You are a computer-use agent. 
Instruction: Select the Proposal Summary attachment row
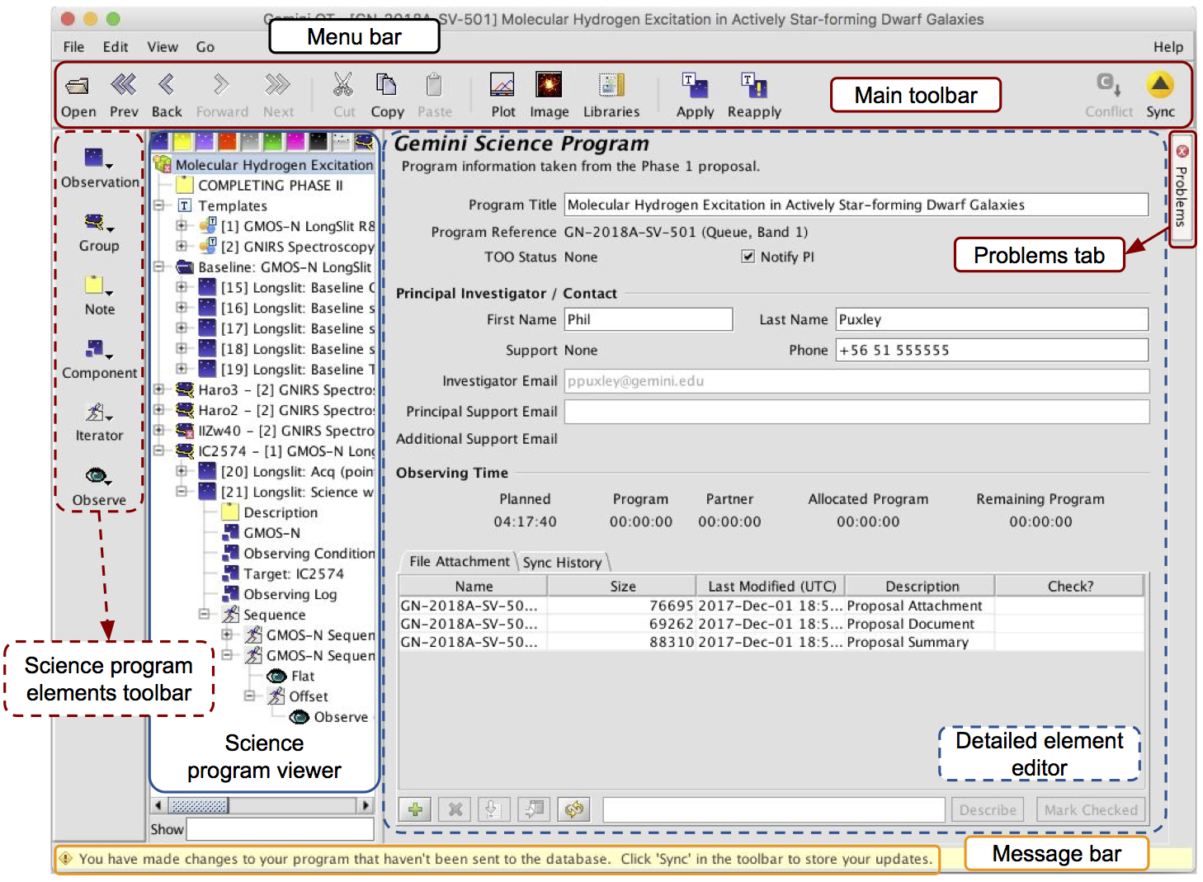pyautogui.click(x=771, y=642)
